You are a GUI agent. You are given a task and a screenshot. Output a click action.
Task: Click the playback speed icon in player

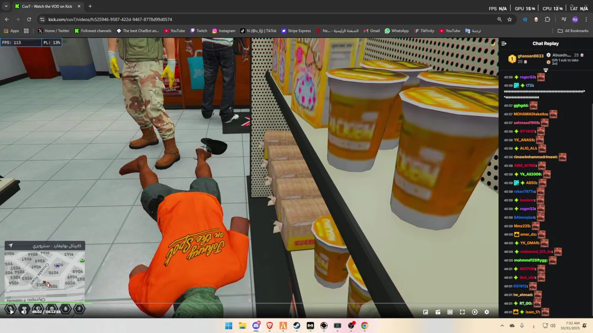(x=474, y=312)
